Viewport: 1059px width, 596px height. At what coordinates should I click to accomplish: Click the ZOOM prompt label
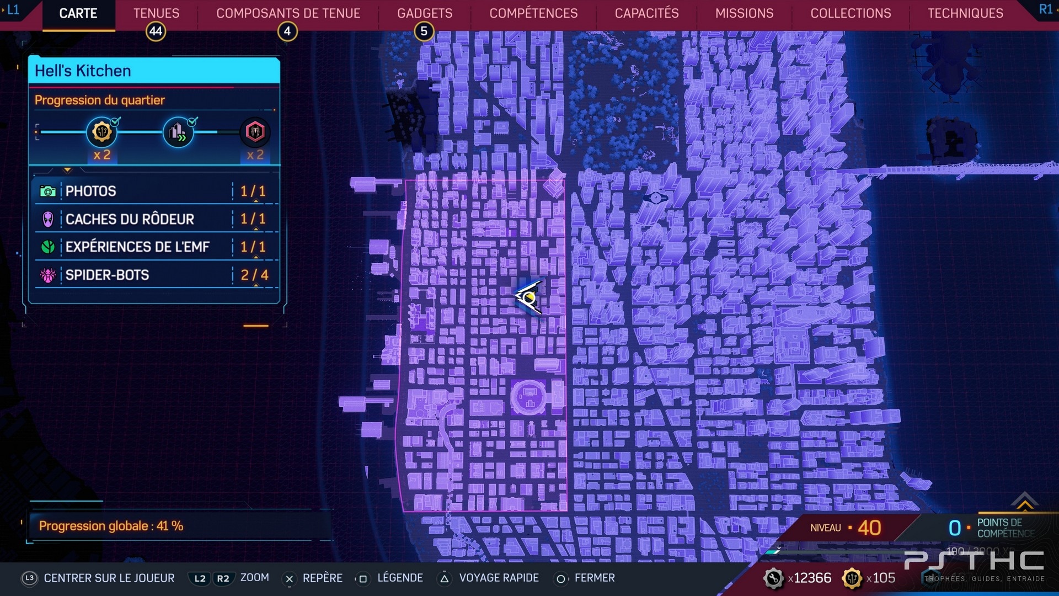(255, 577)
